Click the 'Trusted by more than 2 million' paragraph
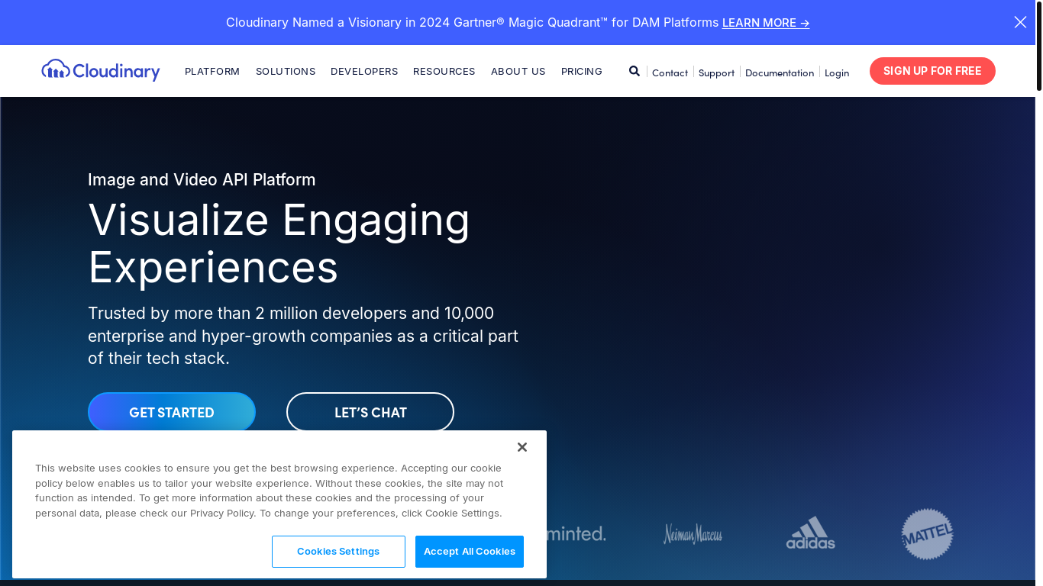1043x586 pixels. (x=303, y=336)
